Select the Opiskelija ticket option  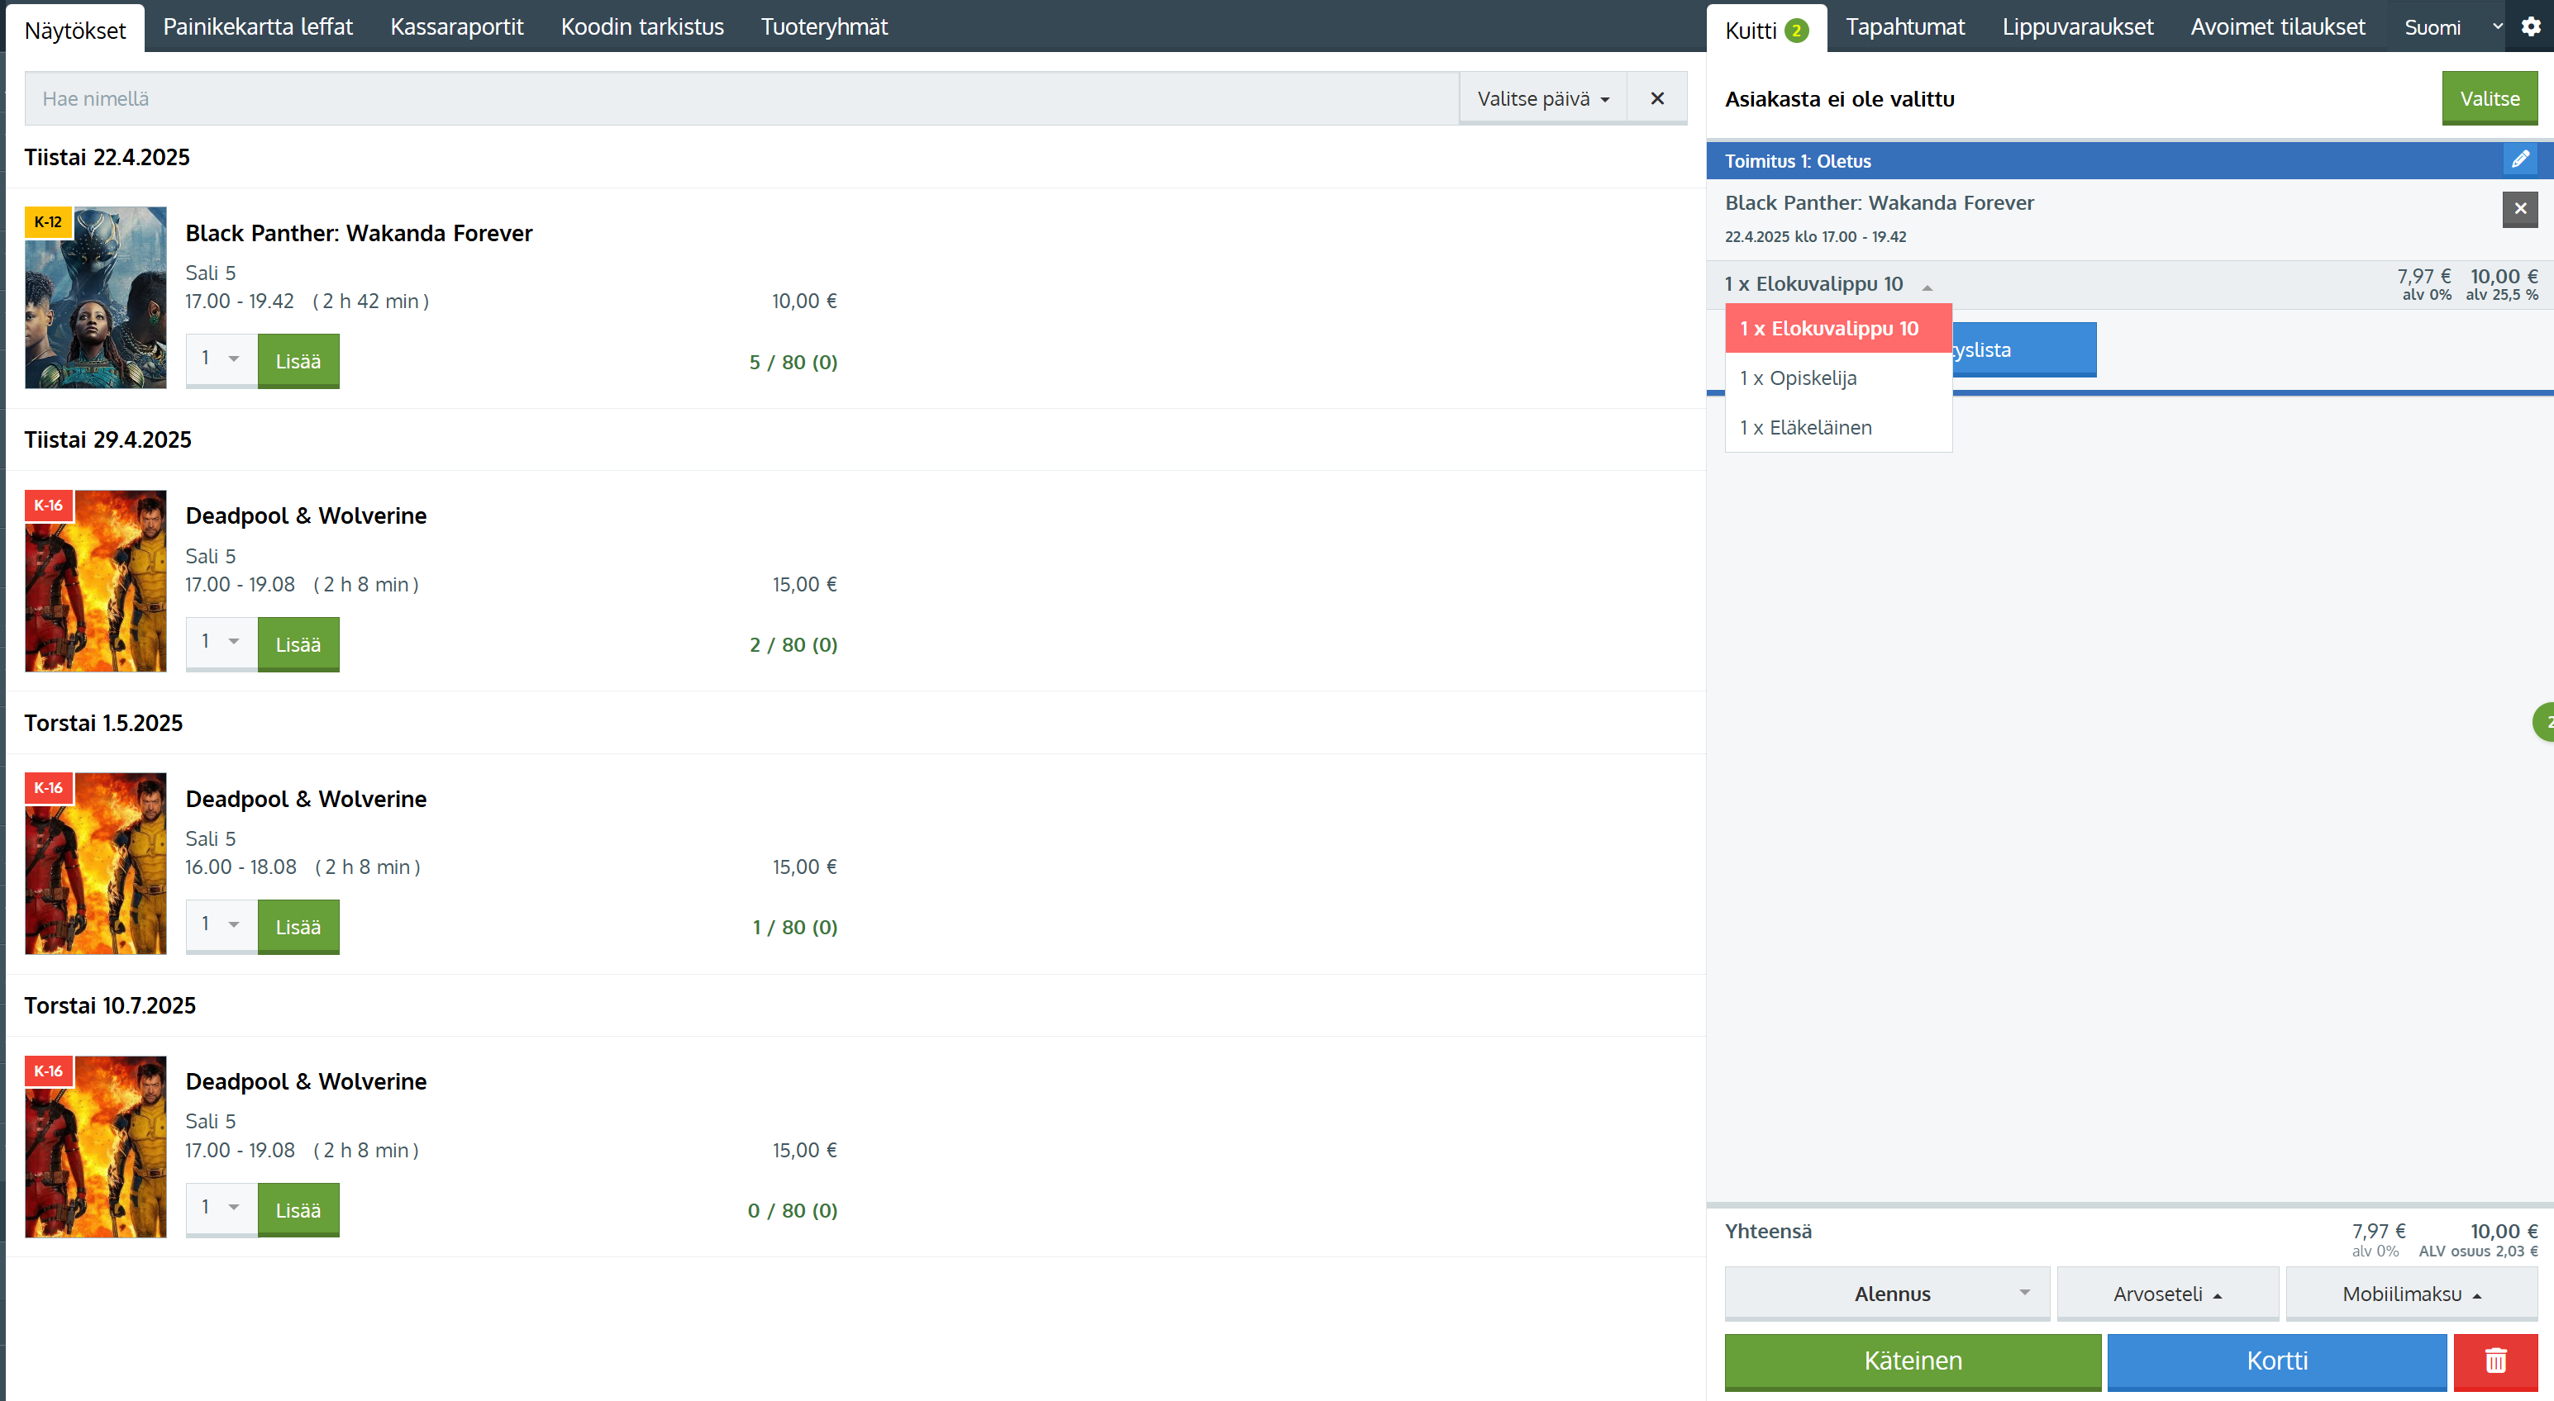point(1798,378)
